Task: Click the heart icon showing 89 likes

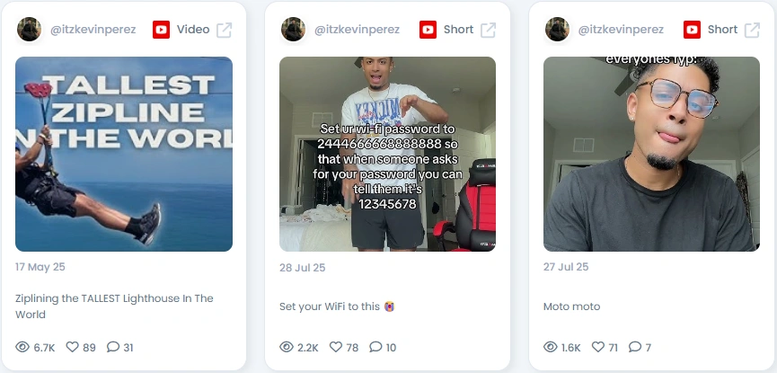Action: click(x=73, y=347)
